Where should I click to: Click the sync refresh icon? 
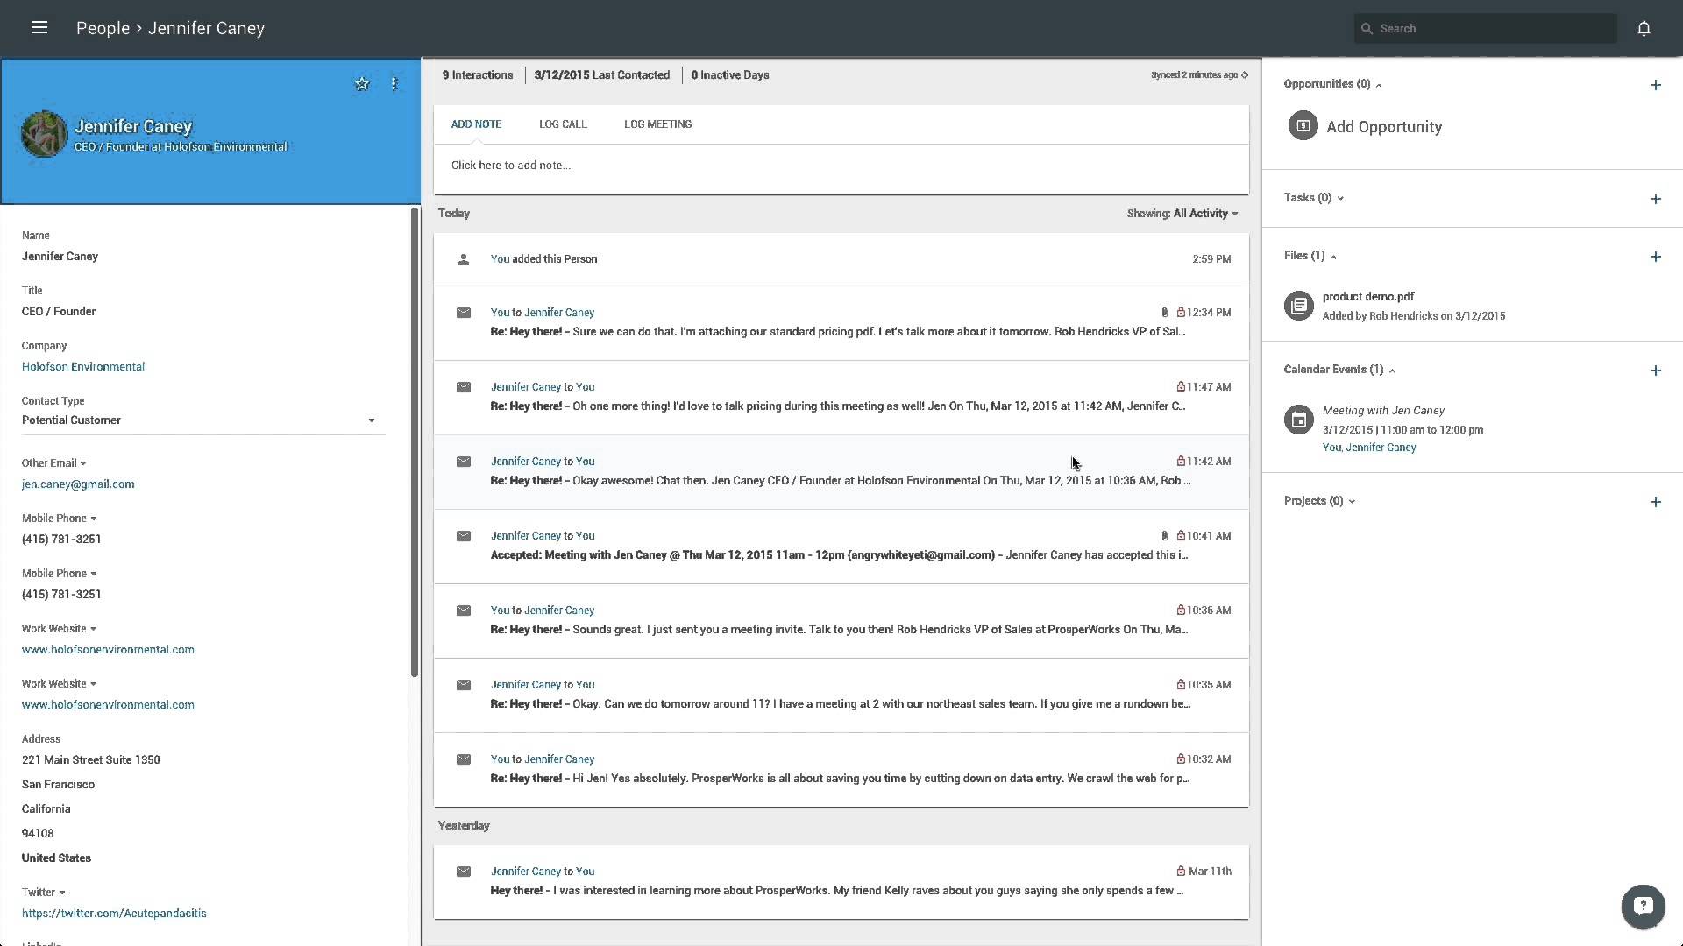click(1245, 75)
